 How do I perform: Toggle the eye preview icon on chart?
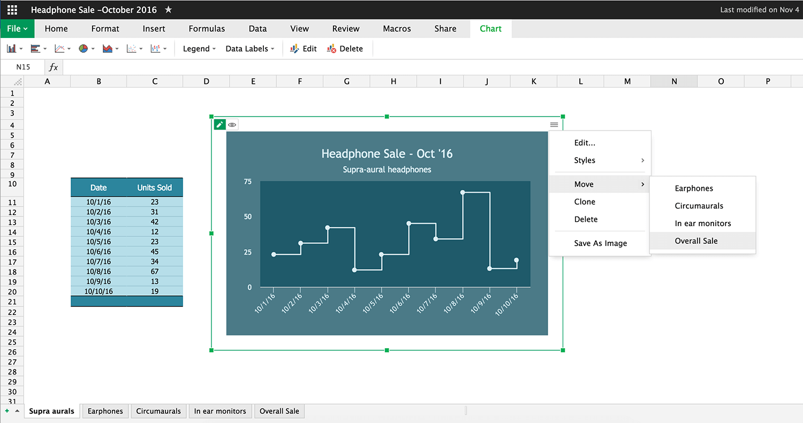[x=232, y=125]
